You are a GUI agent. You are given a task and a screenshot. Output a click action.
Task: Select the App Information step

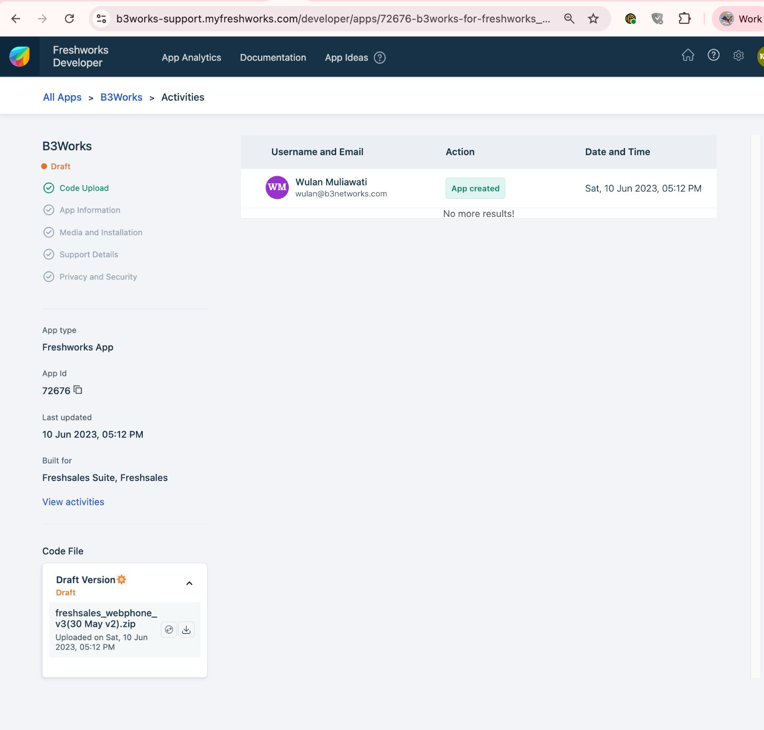(x=89, y=210)
